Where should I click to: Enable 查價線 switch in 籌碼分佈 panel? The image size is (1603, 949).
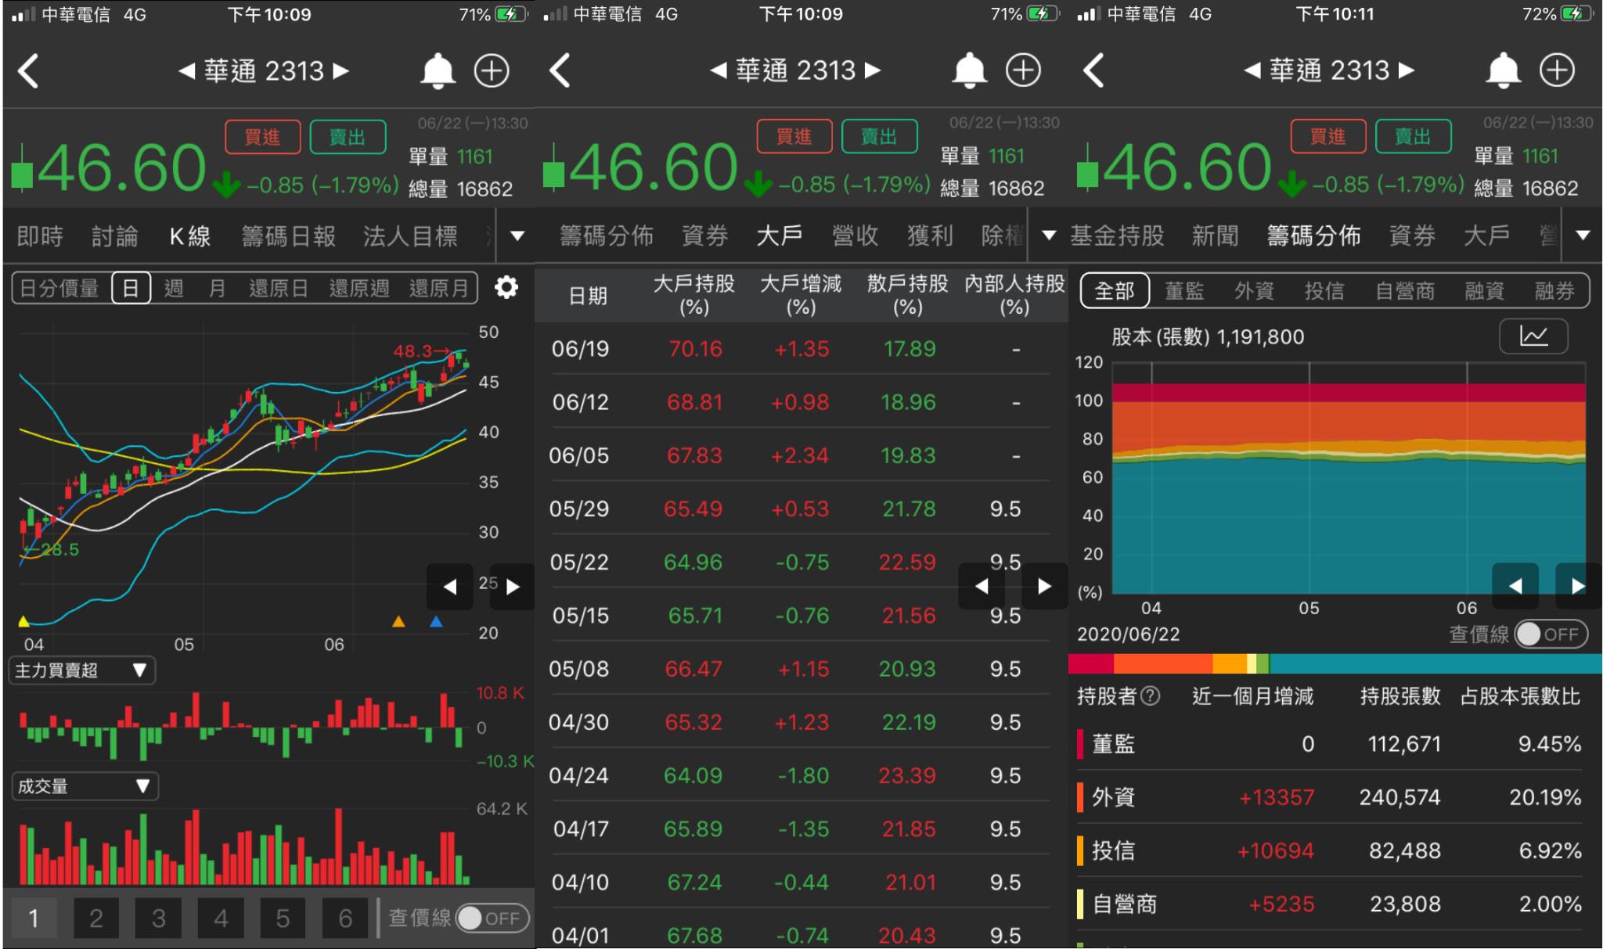click(1551, 634)
